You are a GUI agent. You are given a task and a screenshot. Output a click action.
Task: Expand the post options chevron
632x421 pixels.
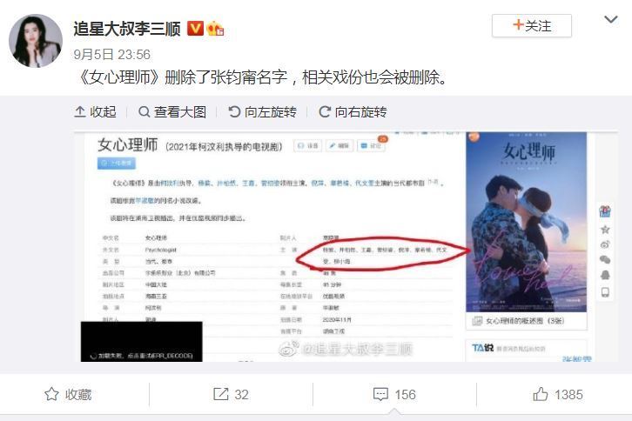point(611,19)
